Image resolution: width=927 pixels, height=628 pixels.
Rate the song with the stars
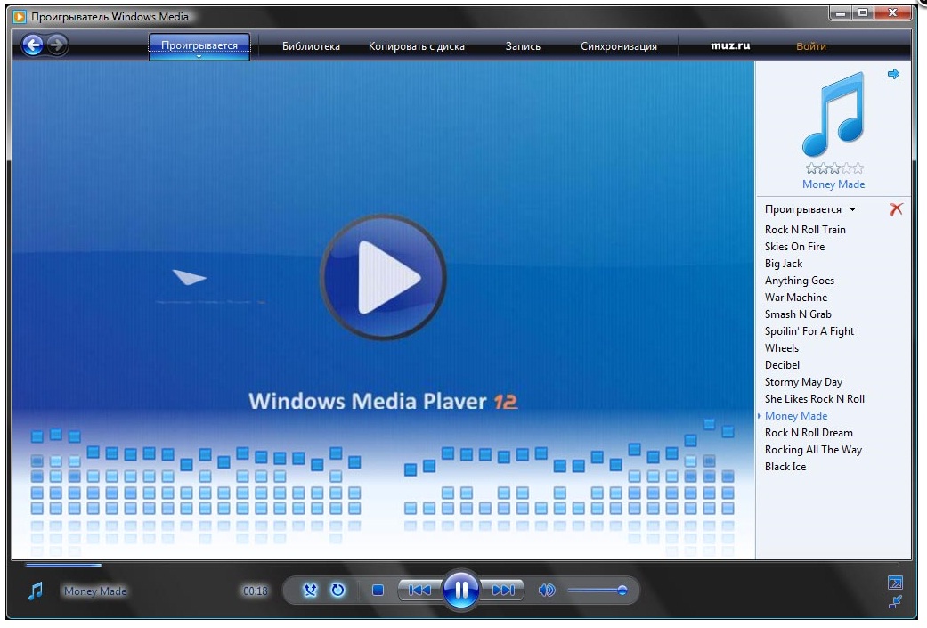pos(834,168)
